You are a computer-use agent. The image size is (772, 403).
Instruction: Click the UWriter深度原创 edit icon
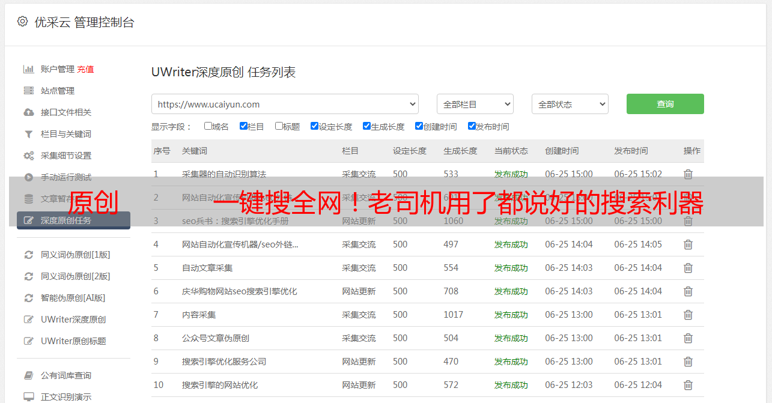point(28,320)
